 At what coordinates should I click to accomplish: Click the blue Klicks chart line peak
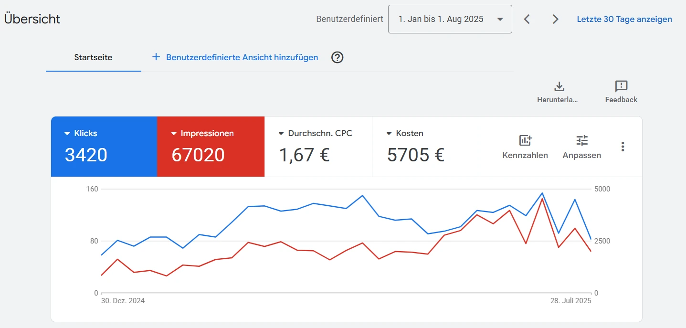(542, 193)
